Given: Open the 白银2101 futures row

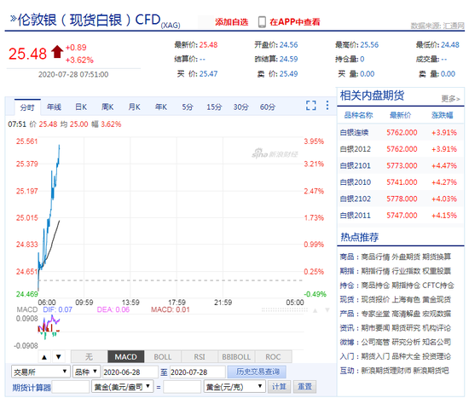Looking at the screenshot, I should coord(401,165).
